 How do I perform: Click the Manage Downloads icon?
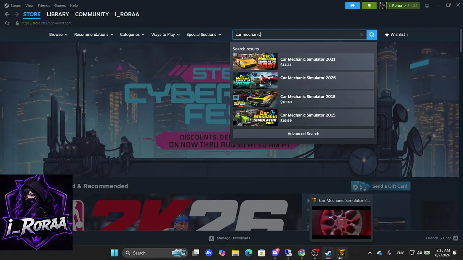point(211,238)
